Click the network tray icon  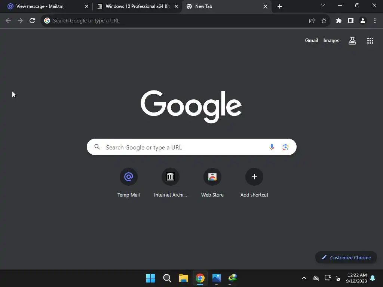coord(328,278)
